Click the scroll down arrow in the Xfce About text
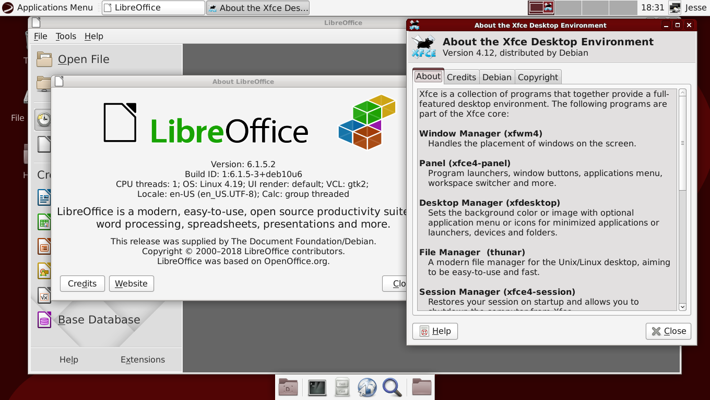 (682, 307)
